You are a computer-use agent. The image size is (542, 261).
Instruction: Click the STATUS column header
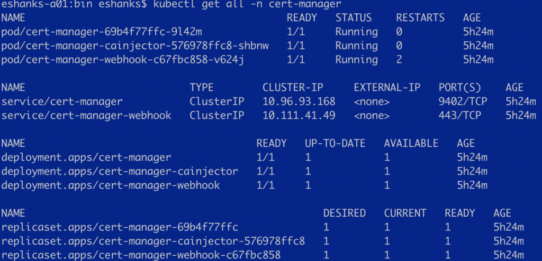pyautogui.click(x=354, y=18)
